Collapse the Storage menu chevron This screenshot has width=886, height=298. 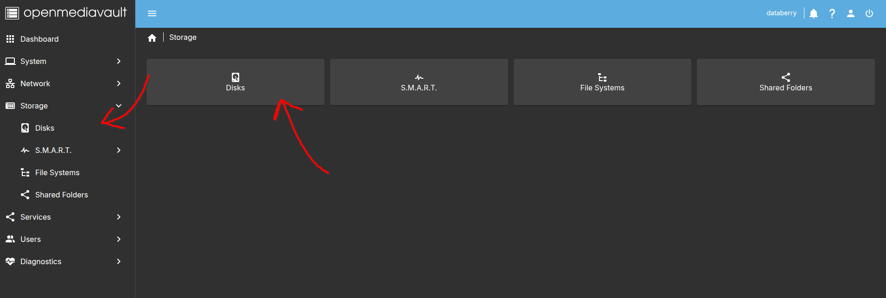click(119, 106)
